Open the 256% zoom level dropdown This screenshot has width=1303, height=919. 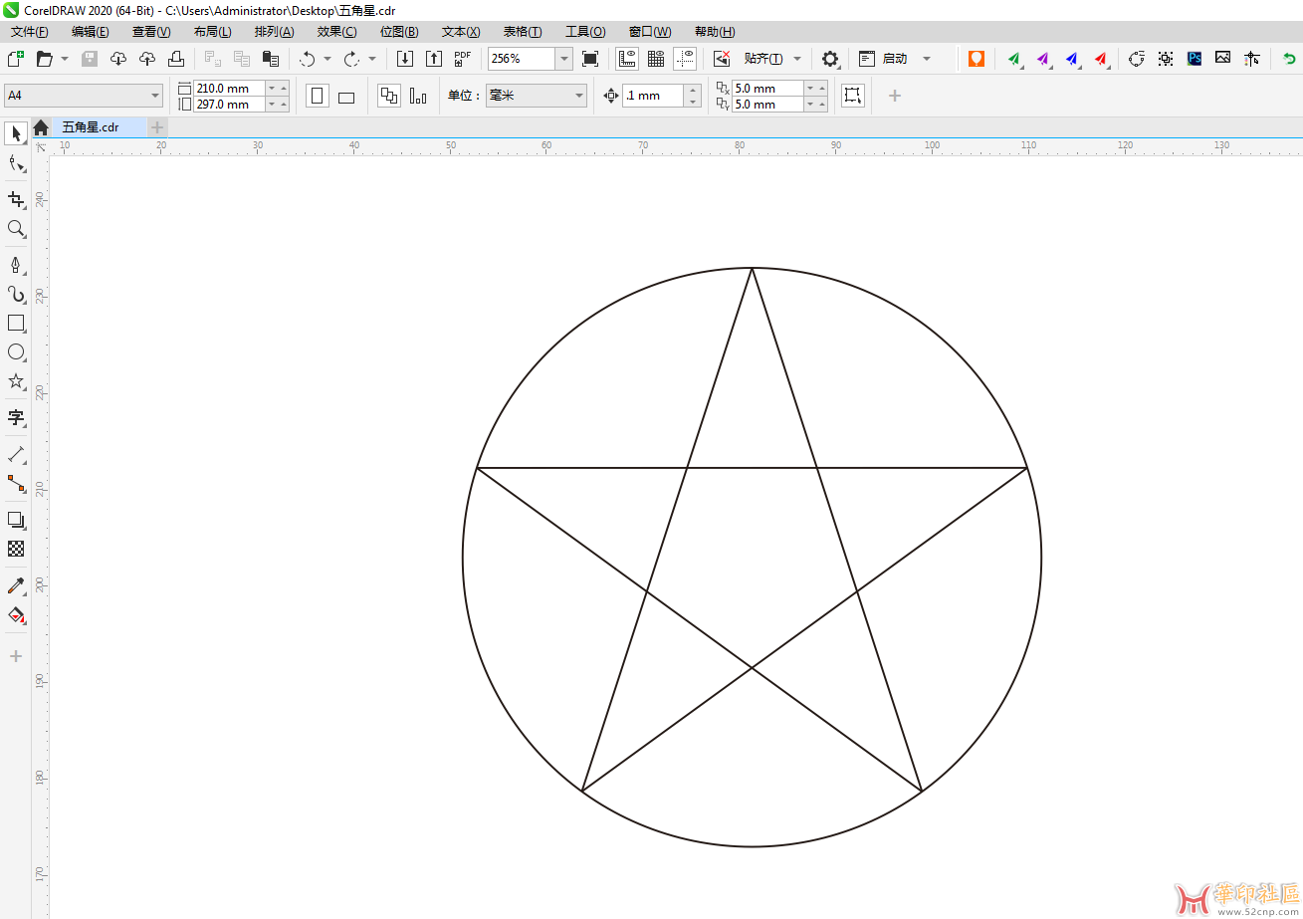[x=564, y=59]
